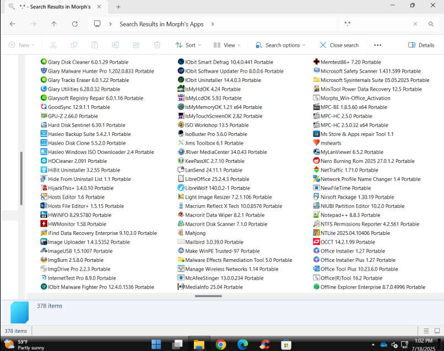Open the Sort dropdown menu
The image size is (444, 351).
[188, 45]
